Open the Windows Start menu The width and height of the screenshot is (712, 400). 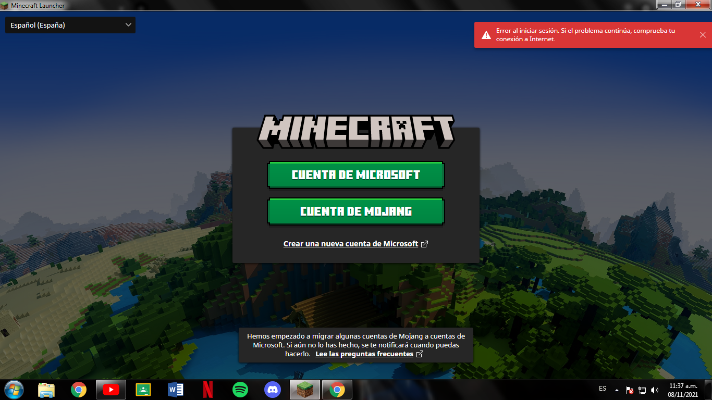point(13,390)
